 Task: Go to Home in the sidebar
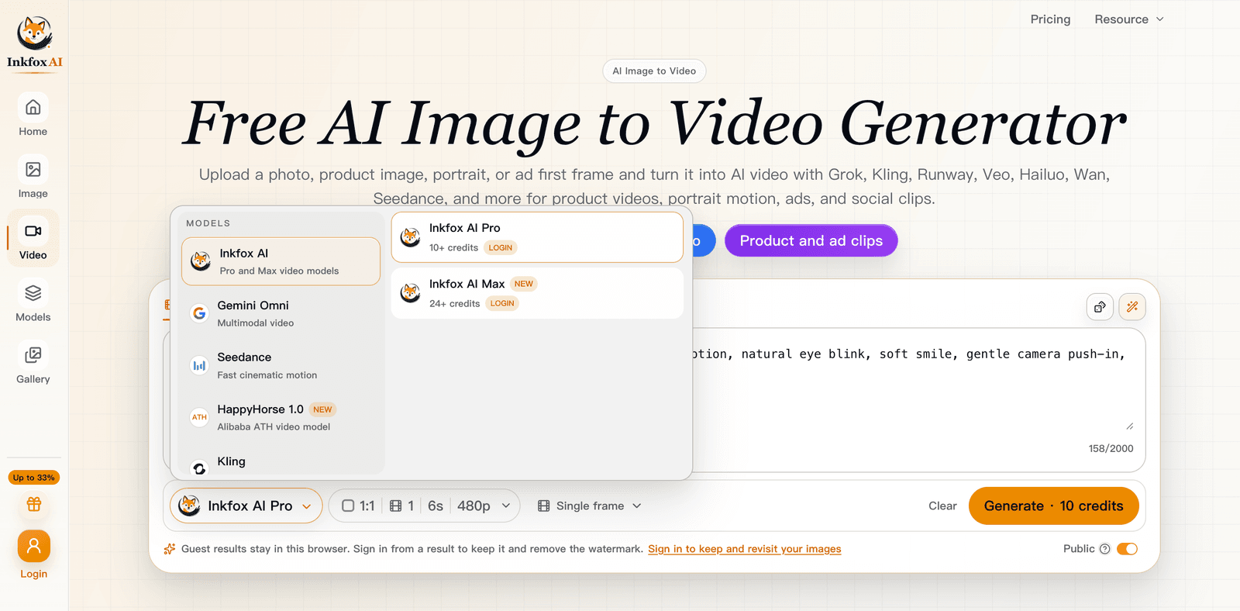tap(33, 115)
